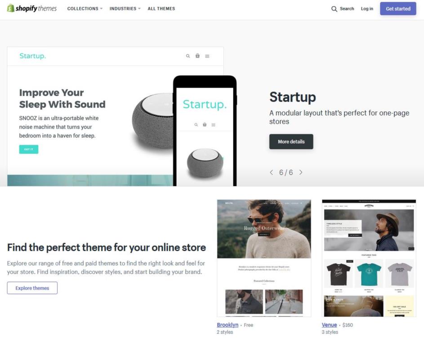Select the Brooklyn theme preview thumbnail

(264, 258)
